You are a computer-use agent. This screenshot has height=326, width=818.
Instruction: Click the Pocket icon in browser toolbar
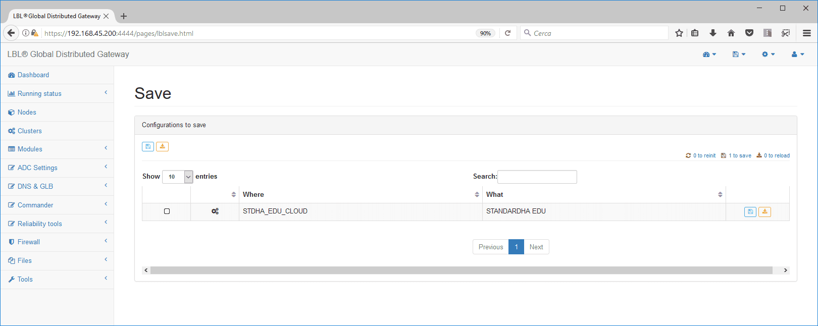(x=749, y=33)
